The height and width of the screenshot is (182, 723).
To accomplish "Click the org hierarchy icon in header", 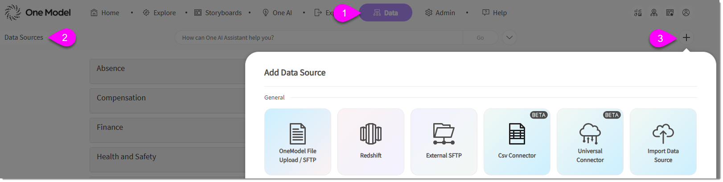I will pyautogui.click(x=654, y=13).
